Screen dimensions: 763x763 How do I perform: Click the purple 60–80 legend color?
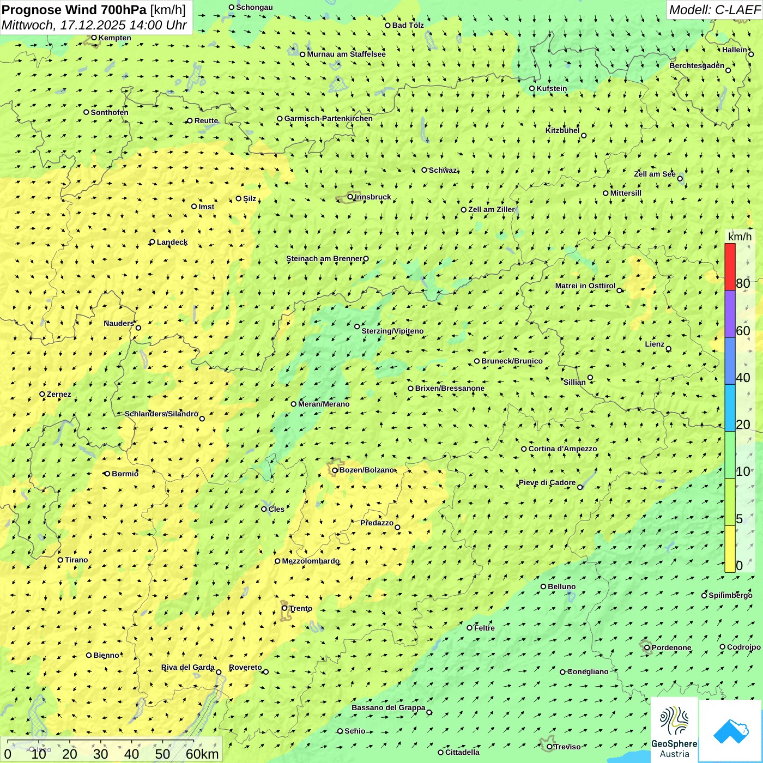[x=730, y=314]
